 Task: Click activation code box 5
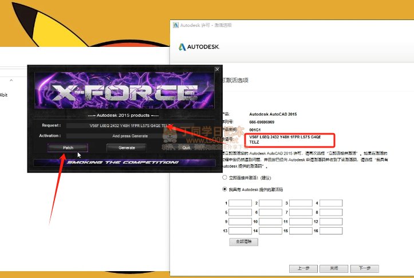pos(240,212)
